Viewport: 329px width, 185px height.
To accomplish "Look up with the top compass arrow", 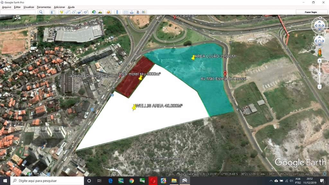I will click(x=320, y=22).
